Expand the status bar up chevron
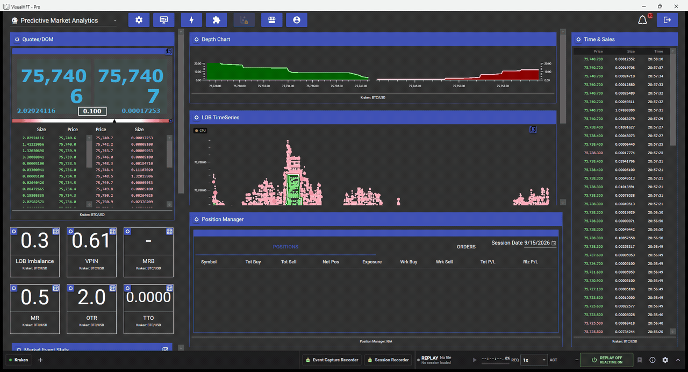Image resolution: width=688 pixels, height=372 pixels. click(678, 360)
